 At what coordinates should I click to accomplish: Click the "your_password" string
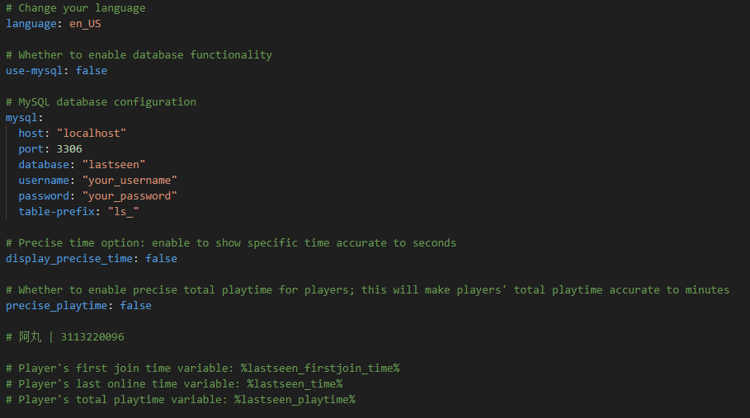click(x=130, y=196)
